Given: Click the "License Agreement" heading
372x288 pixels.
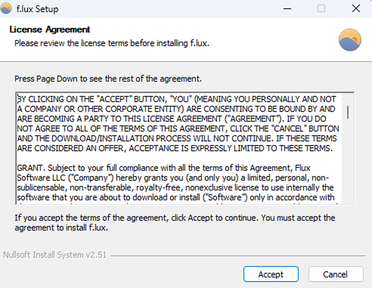Looking at the screenshot, I should 50,29.
